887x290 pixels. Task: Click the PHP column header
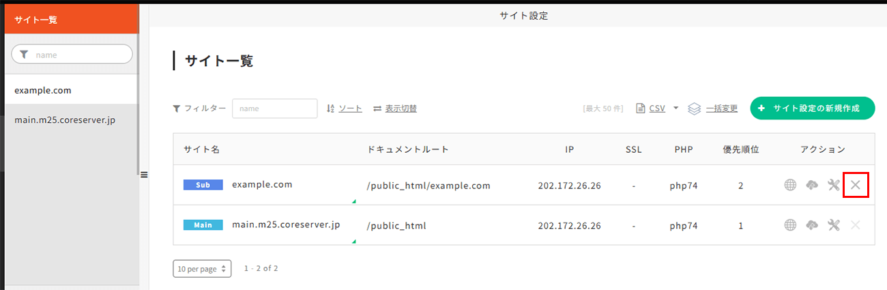click(684, 149)
